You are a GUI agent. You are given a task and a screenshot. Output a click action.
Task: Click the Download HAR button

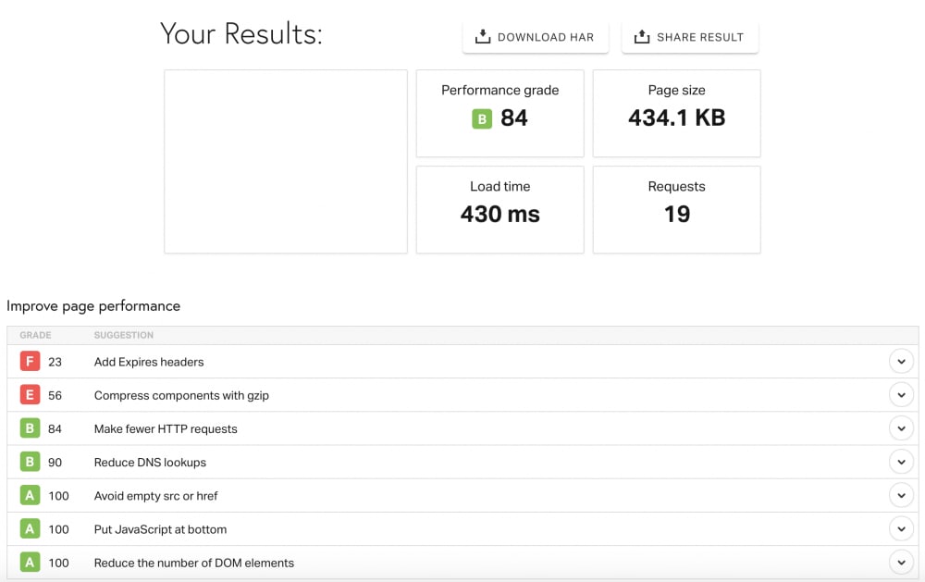[535, 37]
